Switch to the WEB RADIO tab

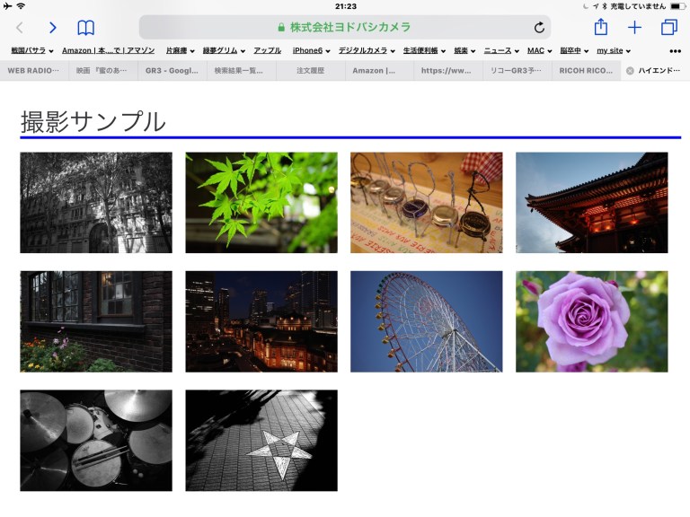[x=34, y=70]
